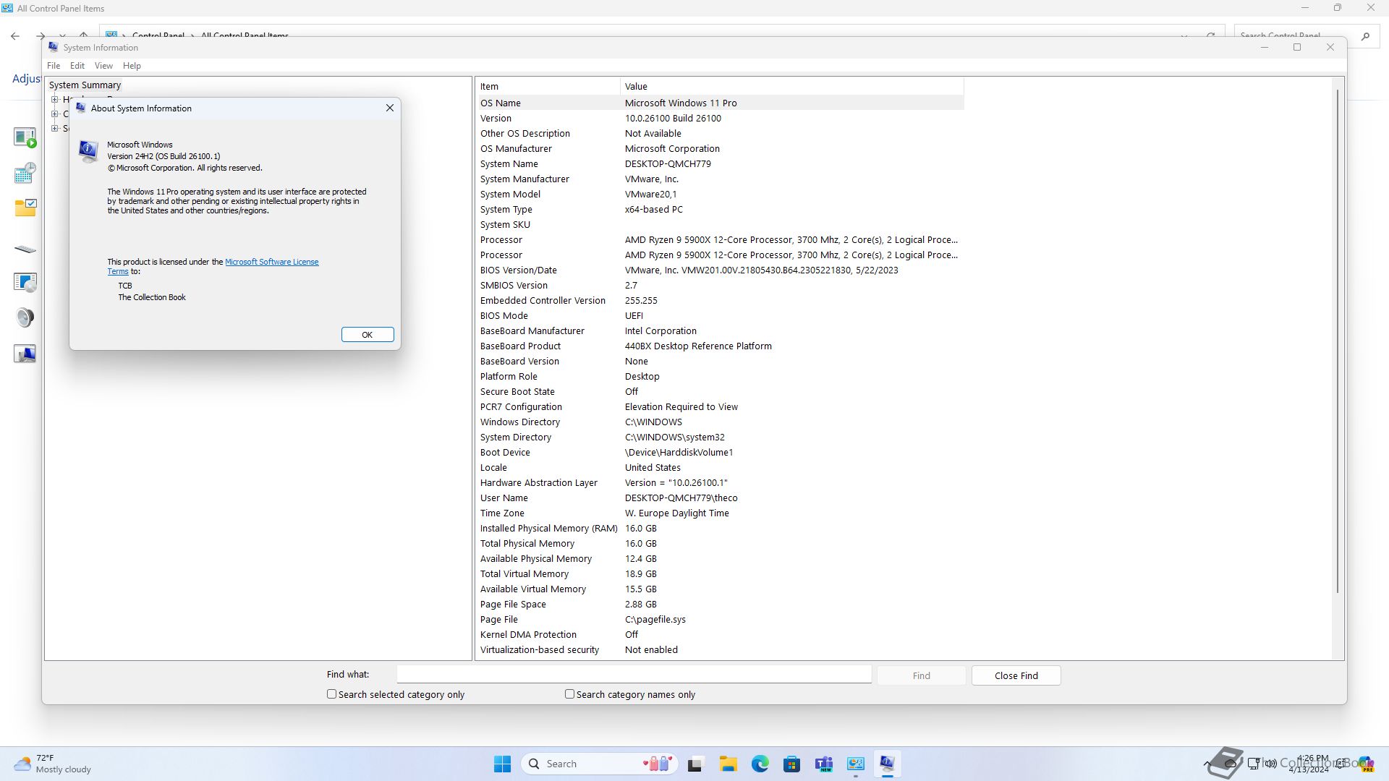The width and height of the screenshot is (1389, 781).
Task: Select the System Name DESKTOP-QMCH779 value
Action: (668, 163)
